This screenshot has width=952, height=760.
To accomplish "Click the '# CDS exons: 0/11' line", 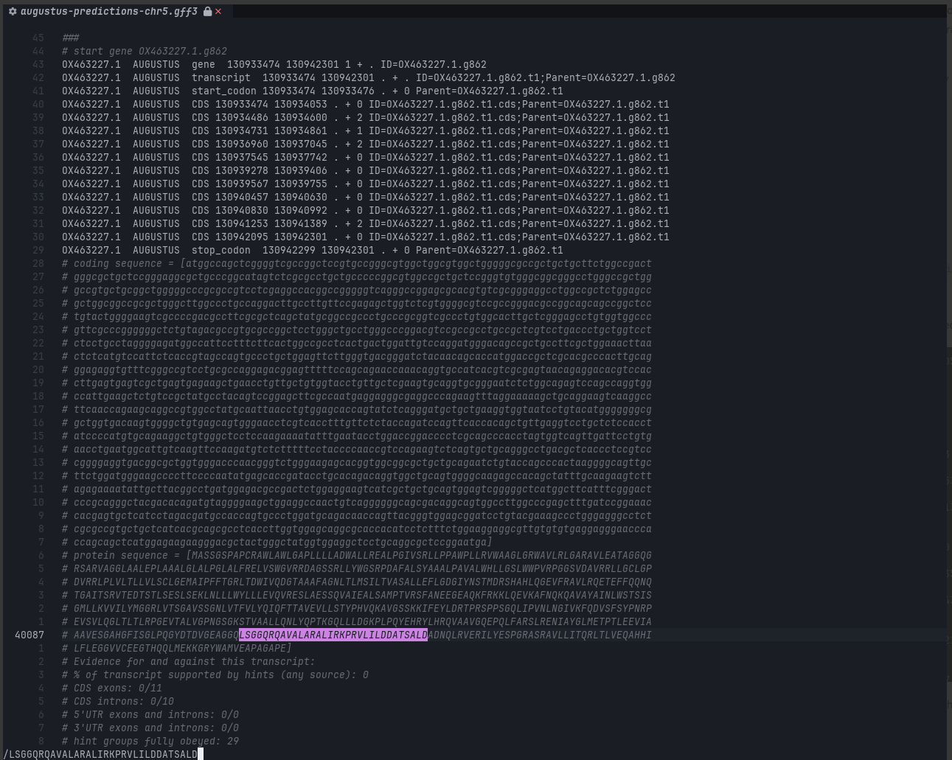I will click(x=112, y=688).
